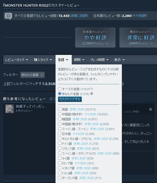157x183 pixels.
Task: Click the star icon on the review card
Action: coord(151,109)
